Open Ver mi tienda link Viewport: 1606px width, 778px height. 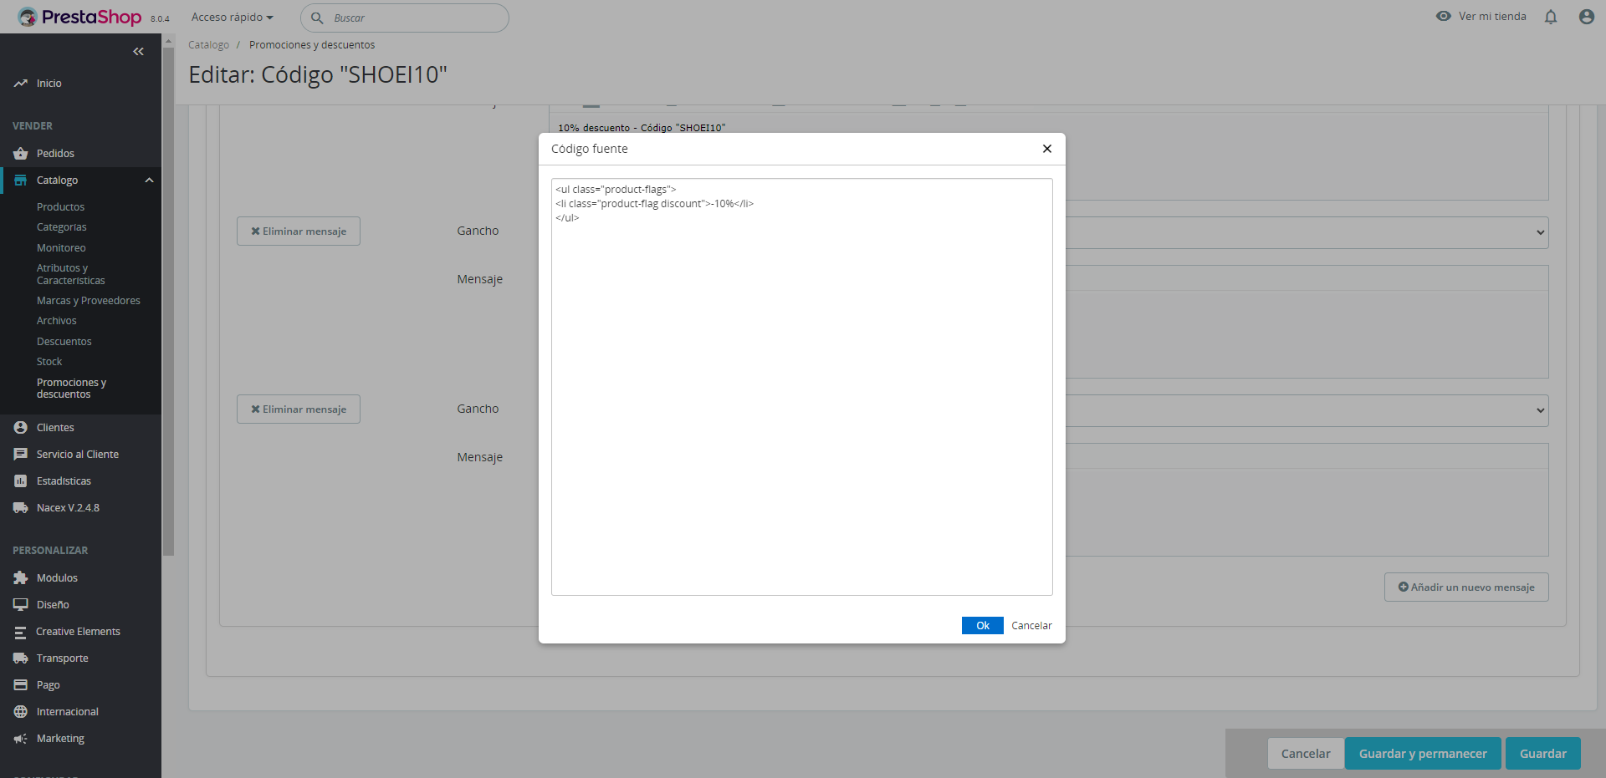coord(1492,16)
